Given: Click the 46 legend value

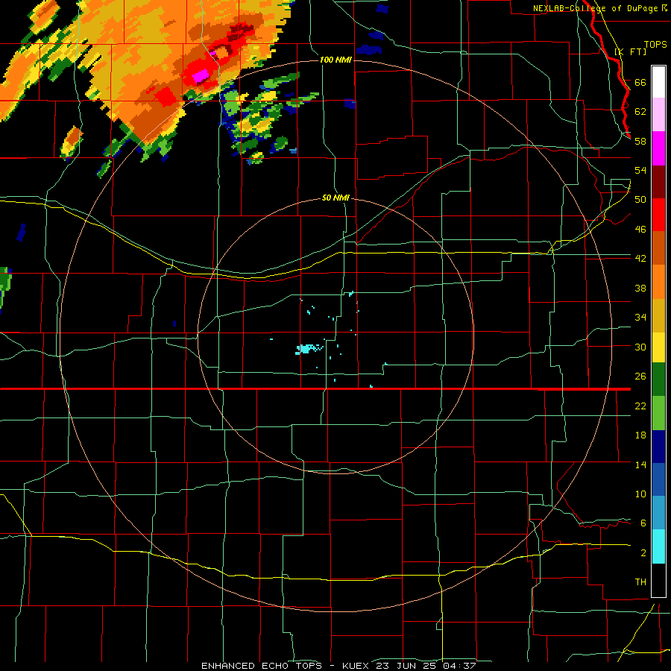Looking at the screenshot, I should [x=640, y=230].
